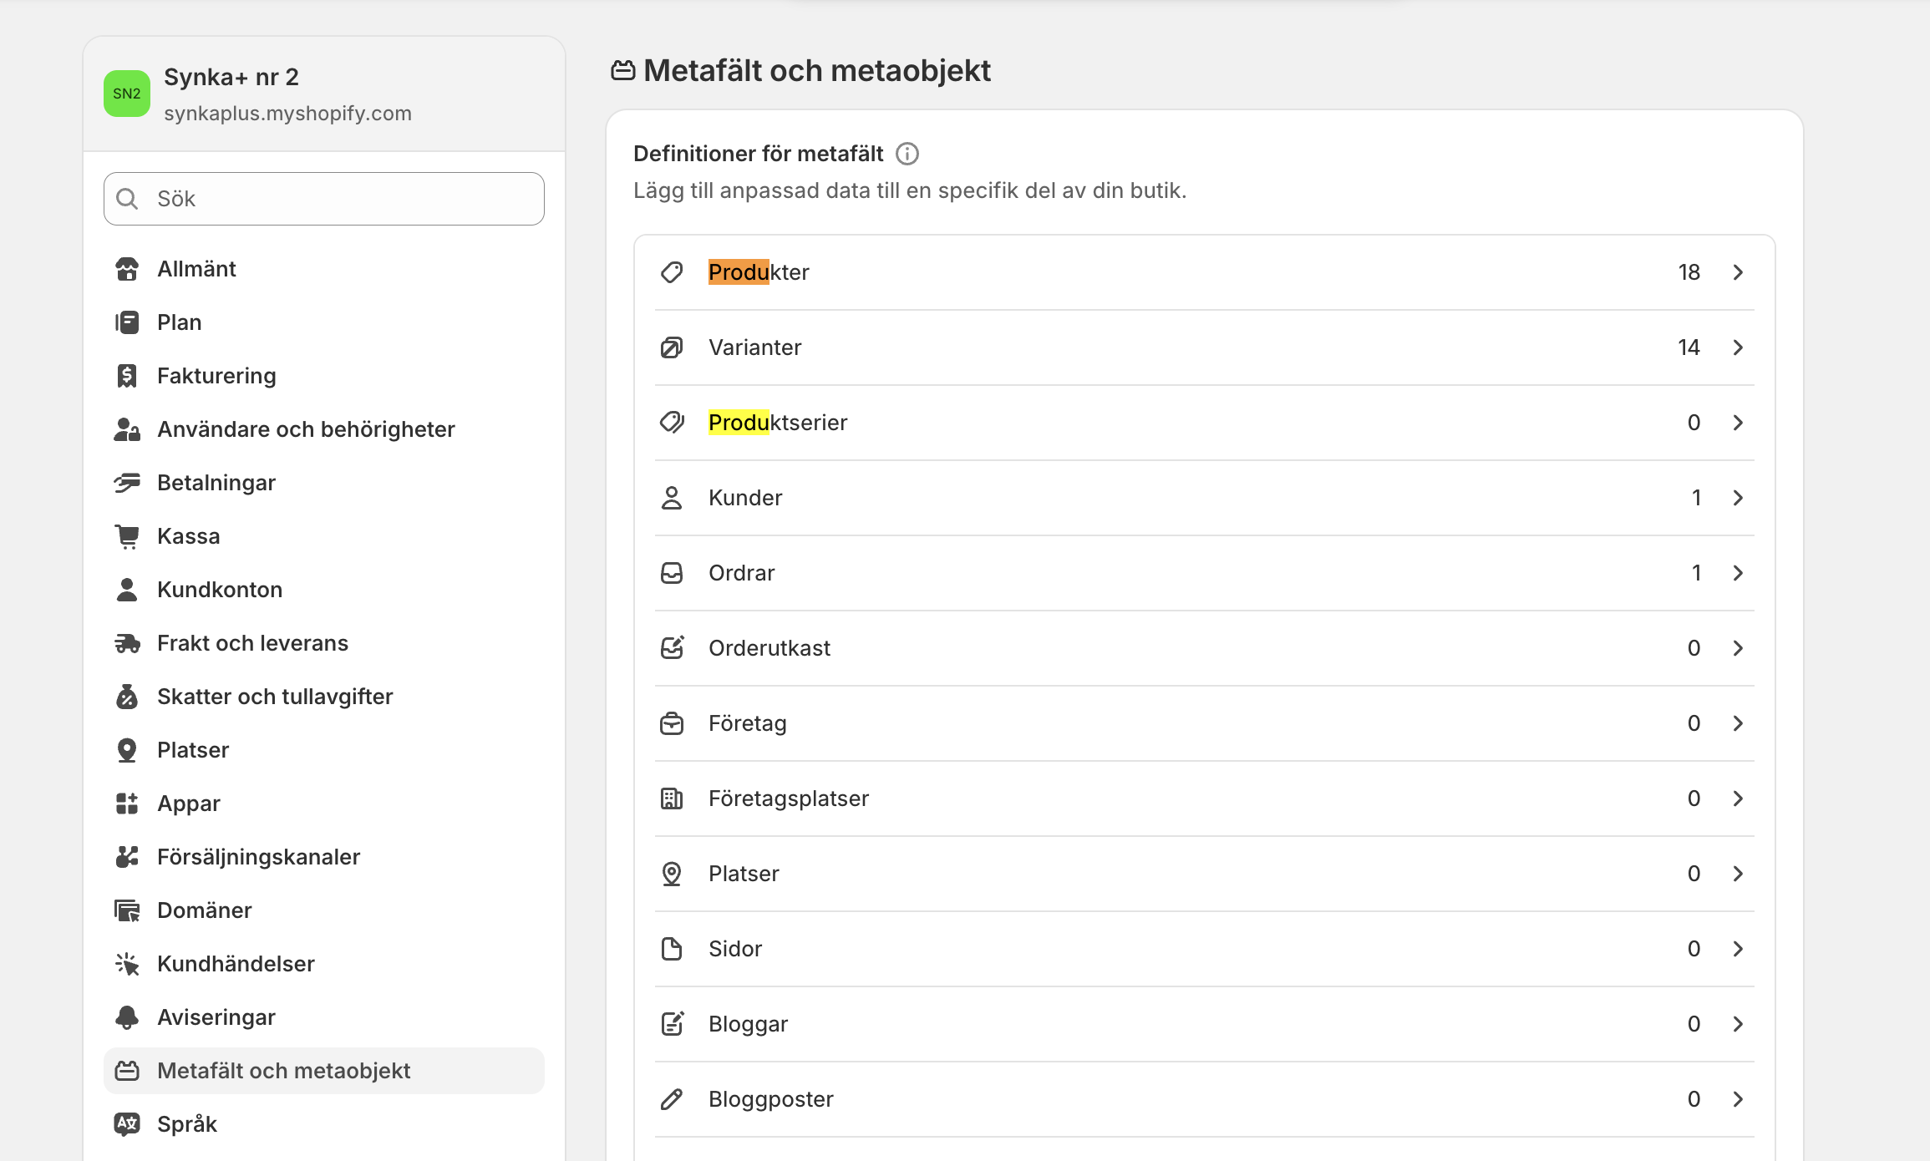This screenshot has width=1930, height=1161.
Task: Click the chevron on the Ordrar row
Action: [1738, 573]
